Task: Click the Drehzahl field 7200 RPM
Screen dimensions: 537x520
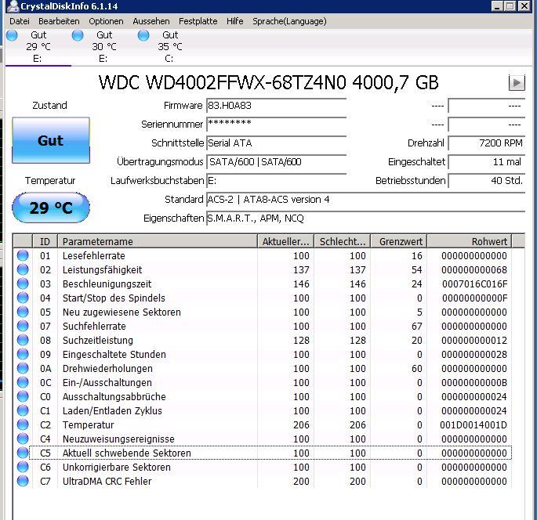Action: pyautogui.click(x=486, y=143)
